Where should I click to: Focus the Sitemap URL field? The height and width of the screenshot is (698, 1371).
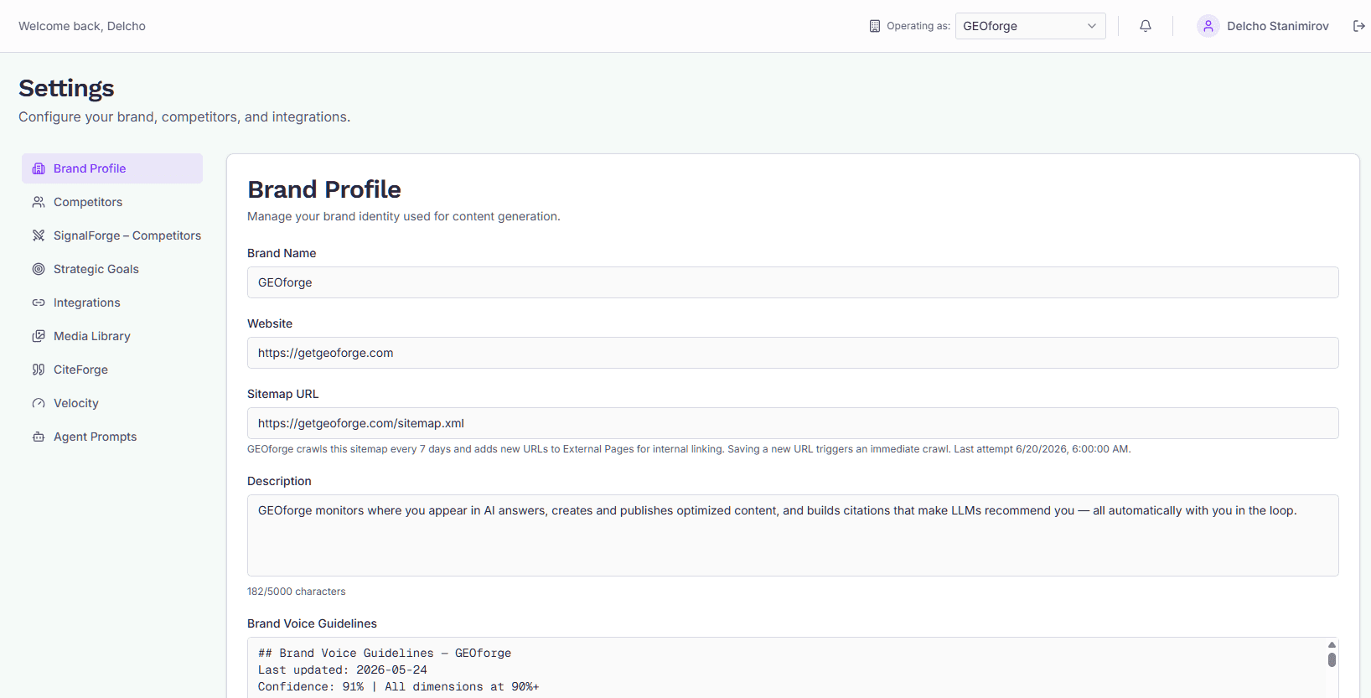(x=793, y=423)
